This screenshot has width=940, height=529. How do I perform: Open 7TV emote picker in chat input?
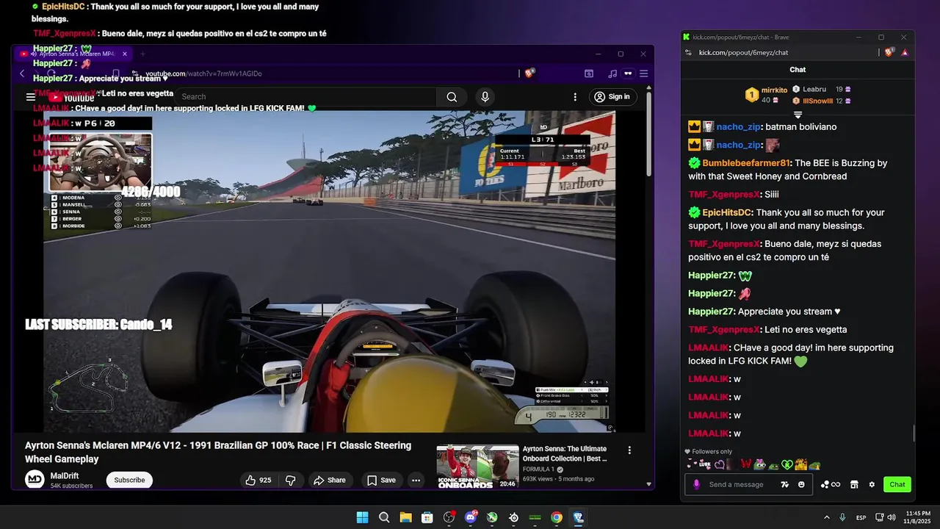tap(785, 484)
